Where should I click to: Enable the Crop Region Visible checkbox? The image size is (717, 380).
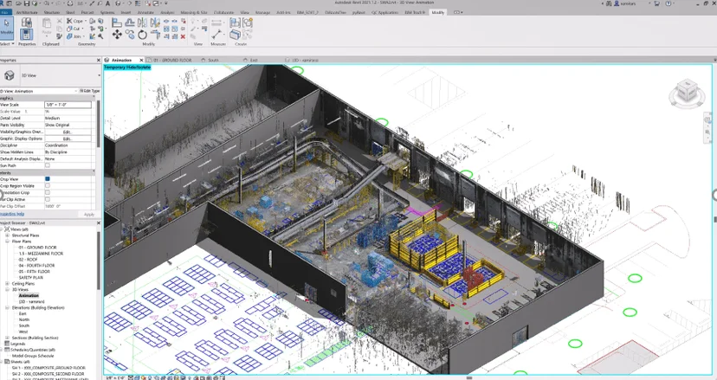click(x=47, y=185)
